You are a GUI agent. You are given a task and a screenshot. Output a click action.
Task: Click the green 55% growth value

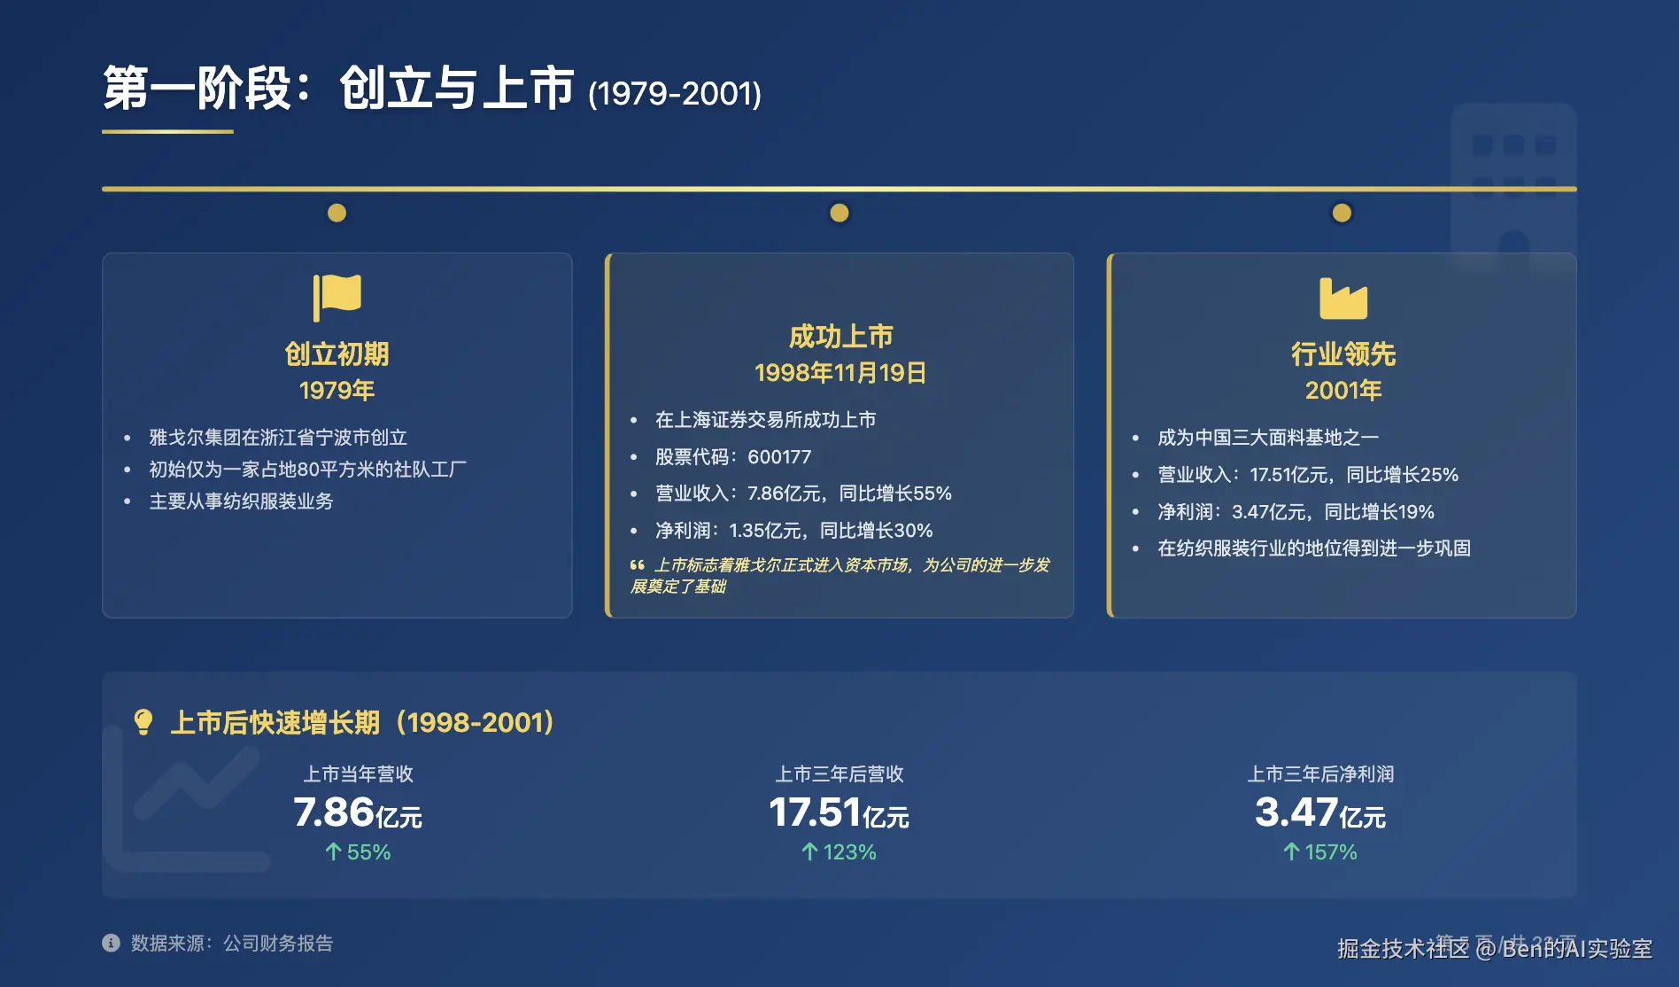(x=368, y=851)
